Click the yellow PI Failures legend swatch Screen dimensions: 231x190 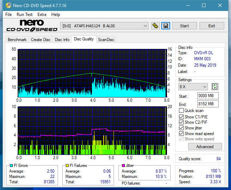[x=67, y=166]
